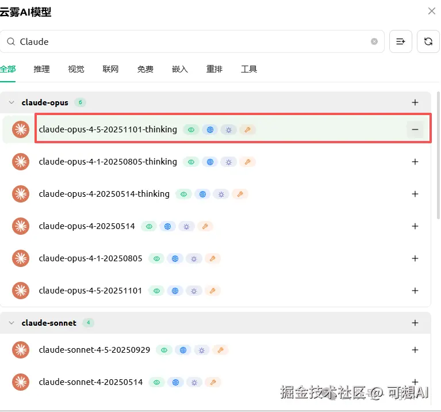Click web globe tag on claude-sonnet-4-5-20250929
Viewport: 441px width, 412px height.
(183, 350)
